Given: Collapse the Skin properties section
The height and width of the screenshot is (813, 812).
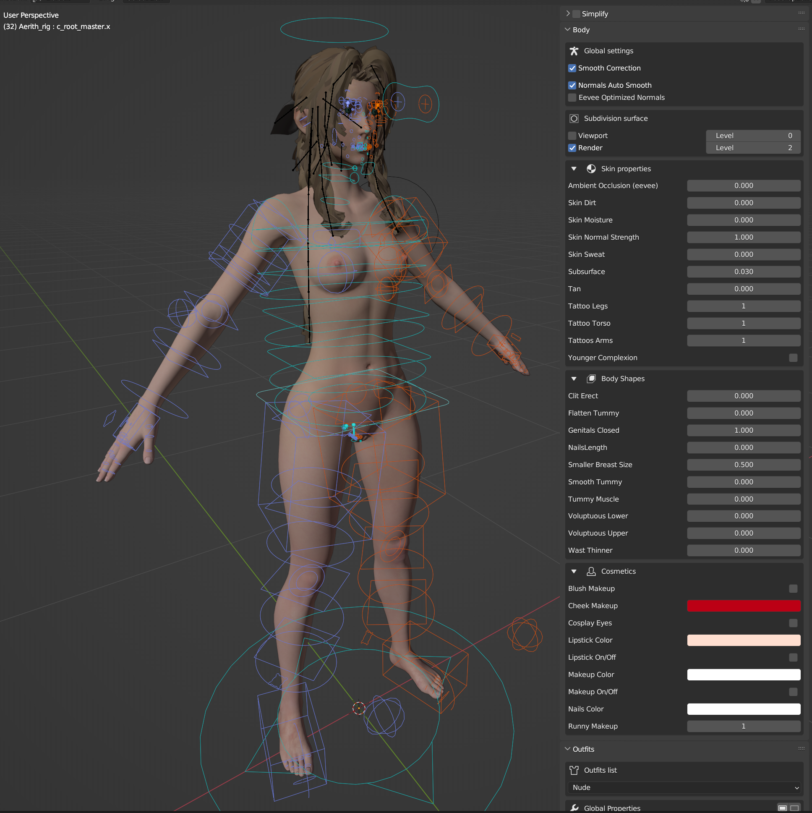Looking at the screenshot, I should [x=574, y=169].
